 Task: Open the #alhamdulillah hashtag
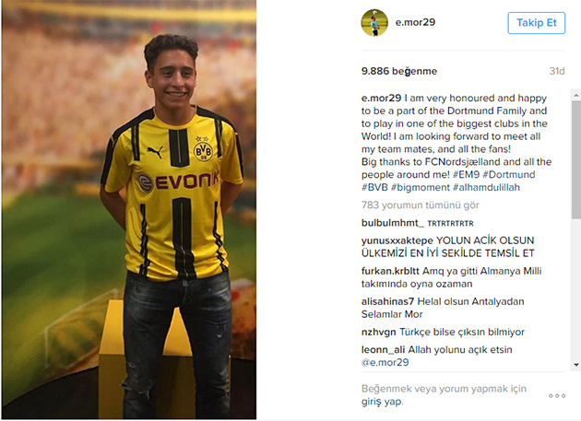coord(487,187)
